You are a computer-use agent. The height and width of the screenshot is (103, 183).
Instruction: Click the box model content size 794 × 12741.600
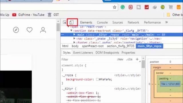coord(170,84)
